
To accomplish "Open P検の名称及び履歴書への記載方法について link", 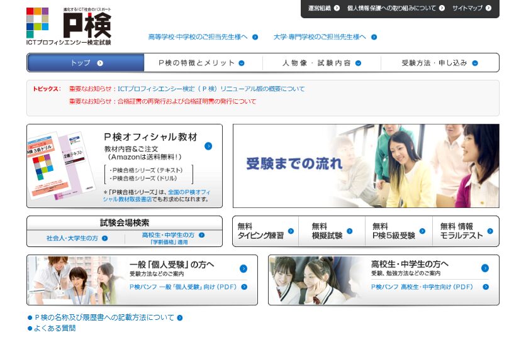I will pos(105,317).
